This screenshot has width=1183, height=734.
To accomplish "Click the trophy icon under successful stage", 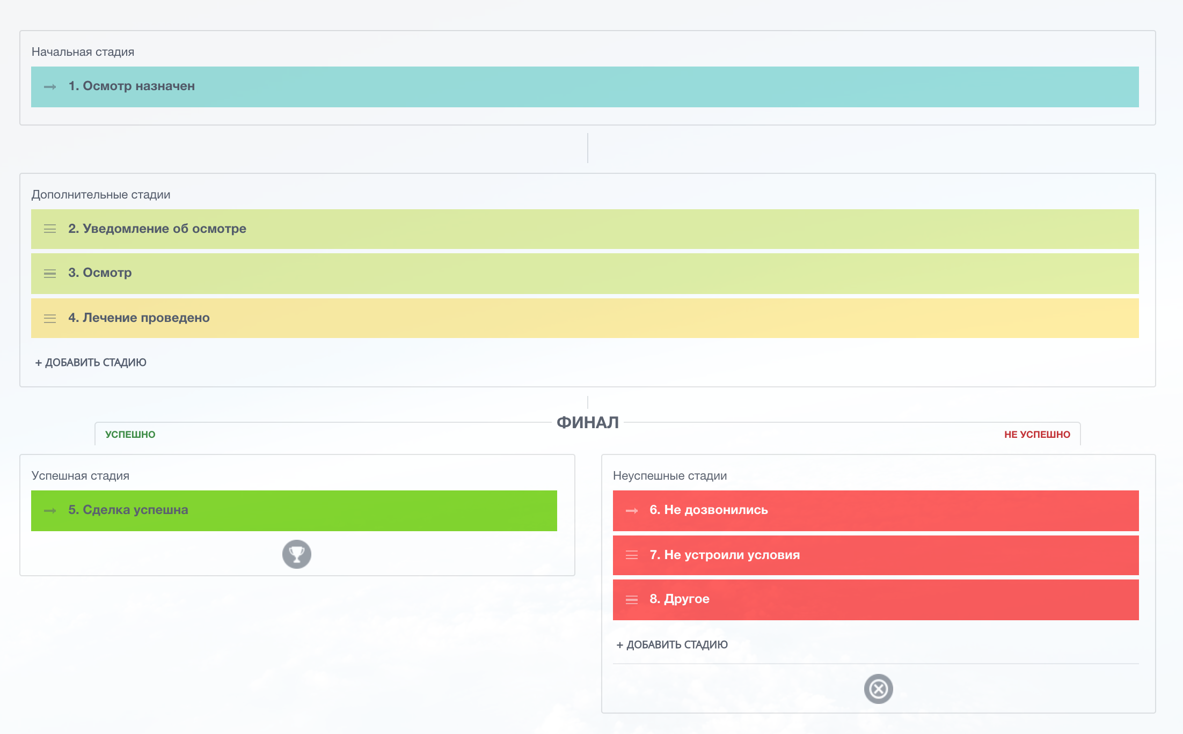I will (297, 554).
